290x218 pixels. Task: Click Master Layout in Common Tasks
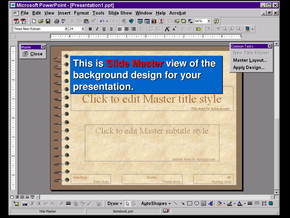point(250,60)
